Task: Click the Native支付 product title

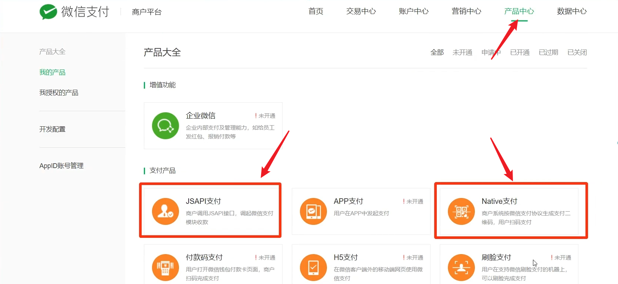Action: [x=499, y=201]
